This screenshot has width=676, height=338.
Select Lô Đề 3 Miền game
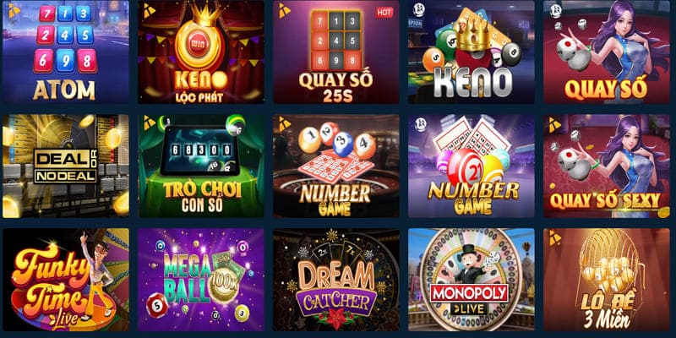click(607, 280)
